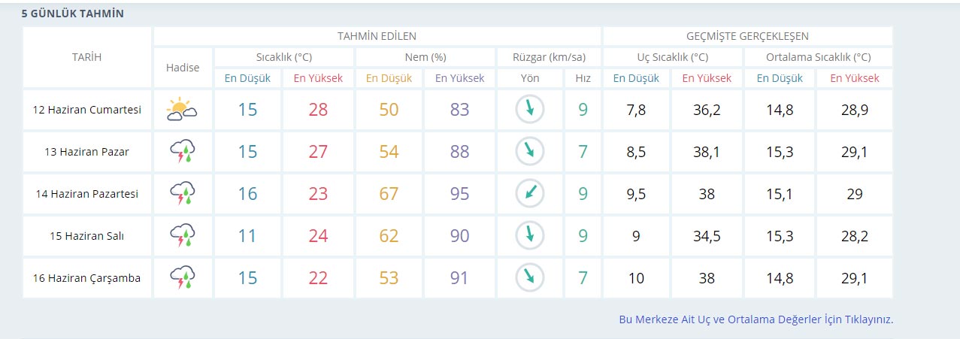This screenshot has width=960, height=339.
Task: Select the 15 Haziran Salı date cell
Action: pyautogui.click(x=87, y=236)
